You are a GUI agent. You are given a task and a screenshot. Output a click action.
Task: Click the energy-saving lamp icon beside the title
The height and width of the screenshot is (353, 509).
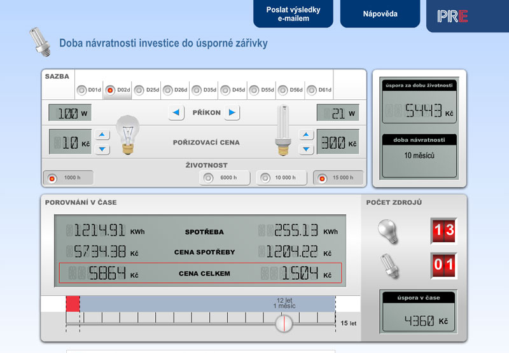coord(40,42)
